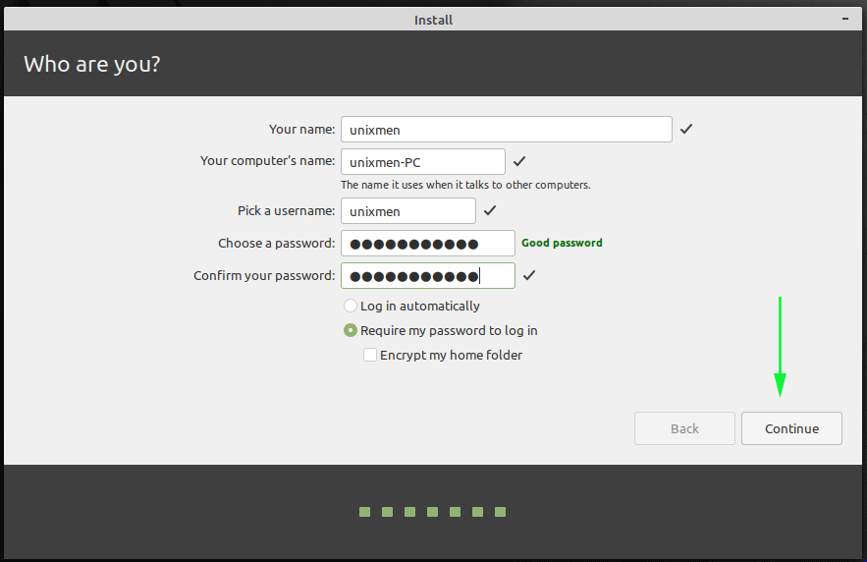Go Back to the previous step
This screenshot has height=562, width=867.
pyautogui.click(x=684, y=428)
